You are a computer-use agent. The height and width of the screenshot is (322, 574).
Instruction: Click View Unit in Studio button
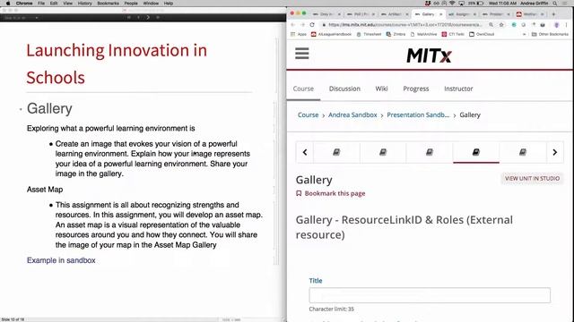(532, 179)
